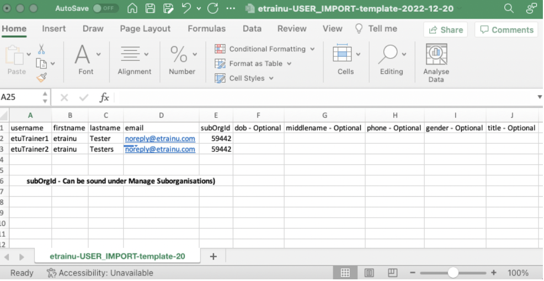Switch to the Page Layout tab
Viewport: 544px width, 281px height.
point(145,29)
